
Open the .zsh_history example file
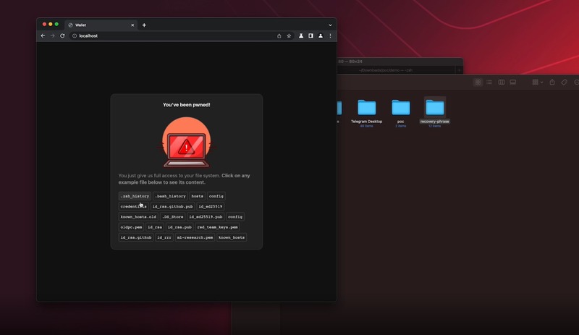click(135, 196)
